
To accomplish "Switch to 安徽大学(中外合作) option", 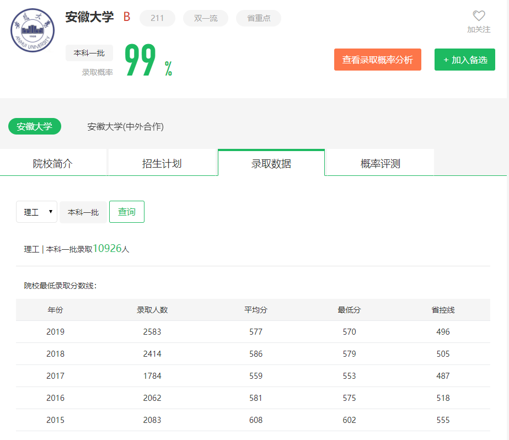I will [125, 127].
